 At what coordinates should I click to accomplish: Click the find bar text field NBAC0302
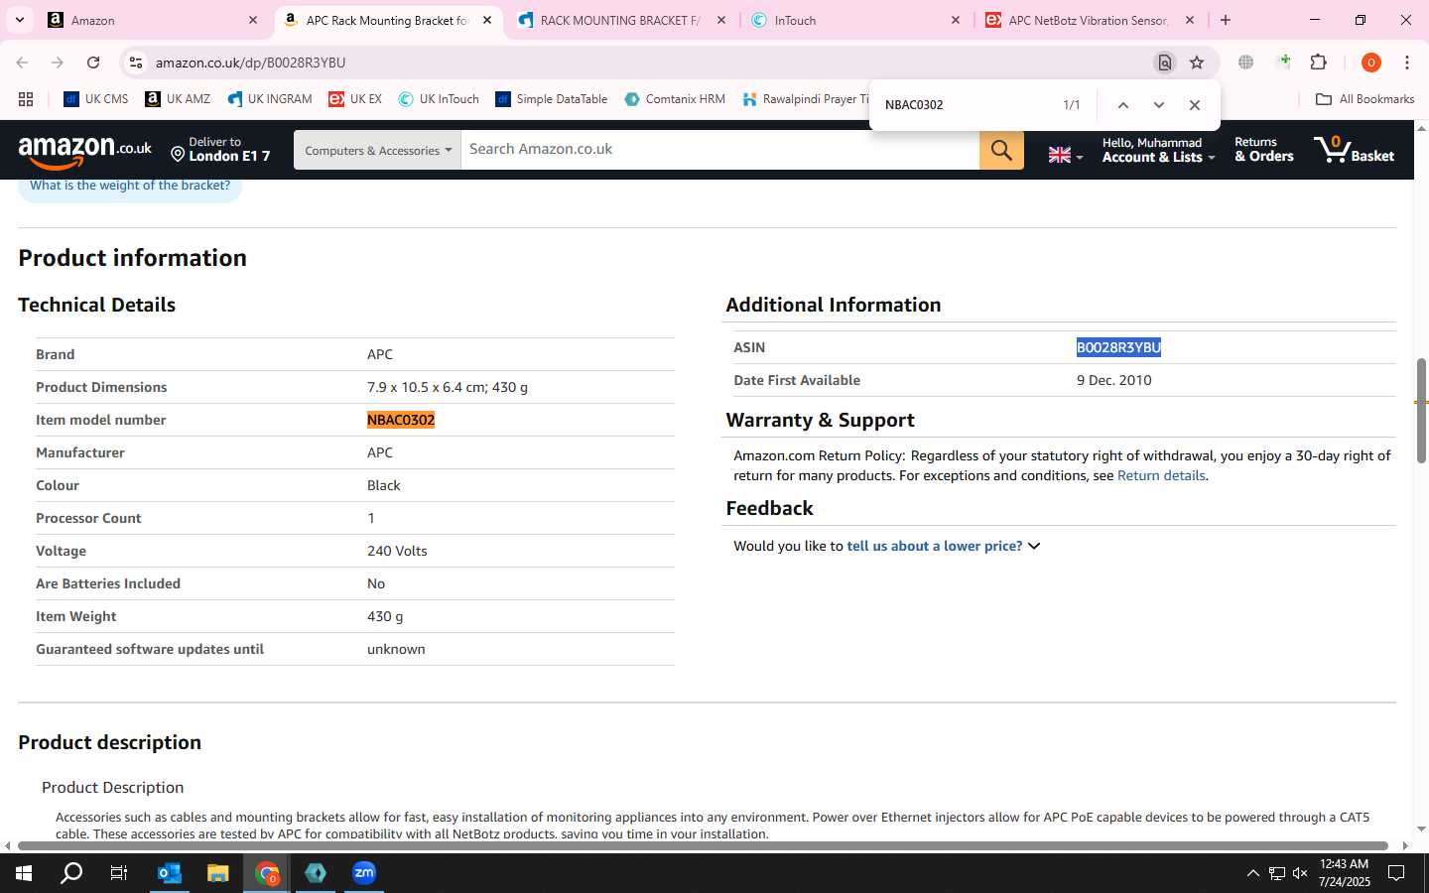pyautogui.click(x=963, y=105)
